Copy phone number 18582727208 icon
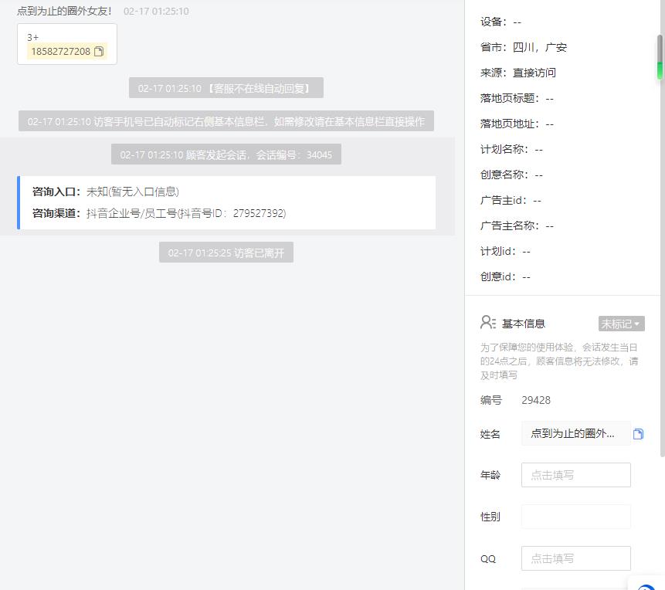The image size is (665, 590). [x=98, y=51]
